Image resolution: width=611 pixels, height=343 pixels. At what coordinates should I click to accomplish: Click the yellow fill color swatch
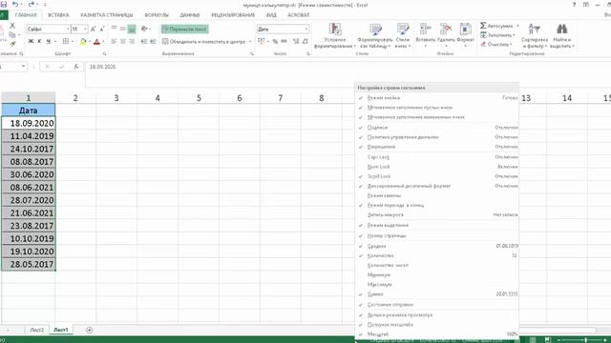83,41
